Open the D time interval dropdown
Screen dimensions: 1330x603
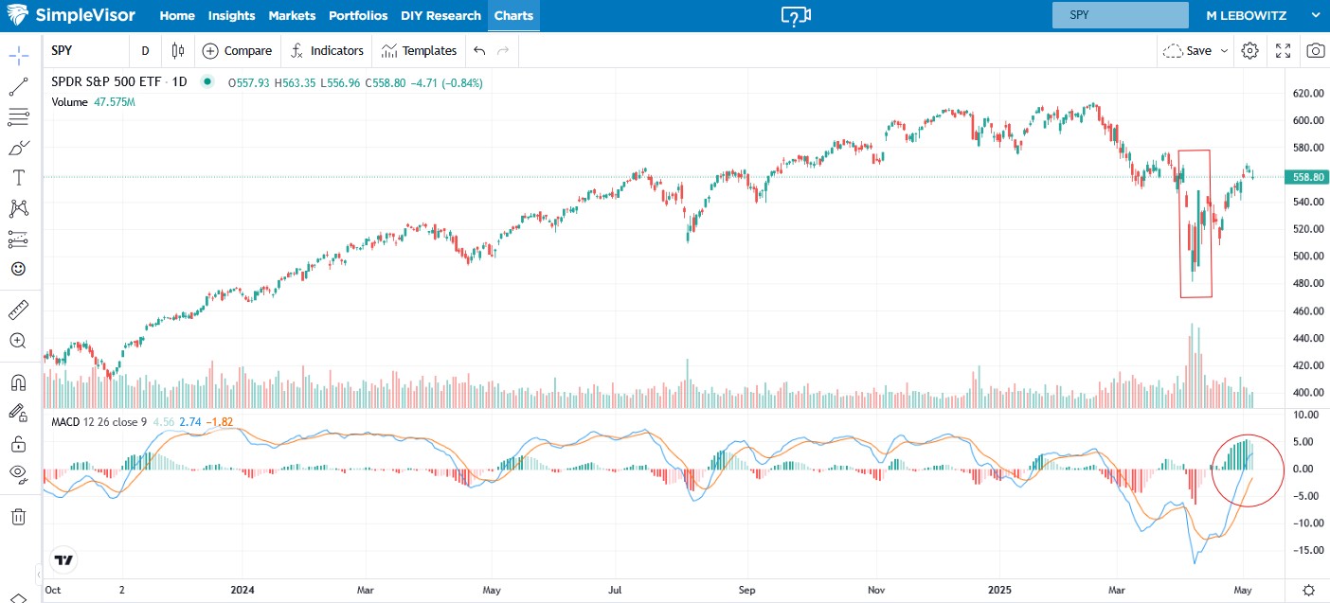145,50
